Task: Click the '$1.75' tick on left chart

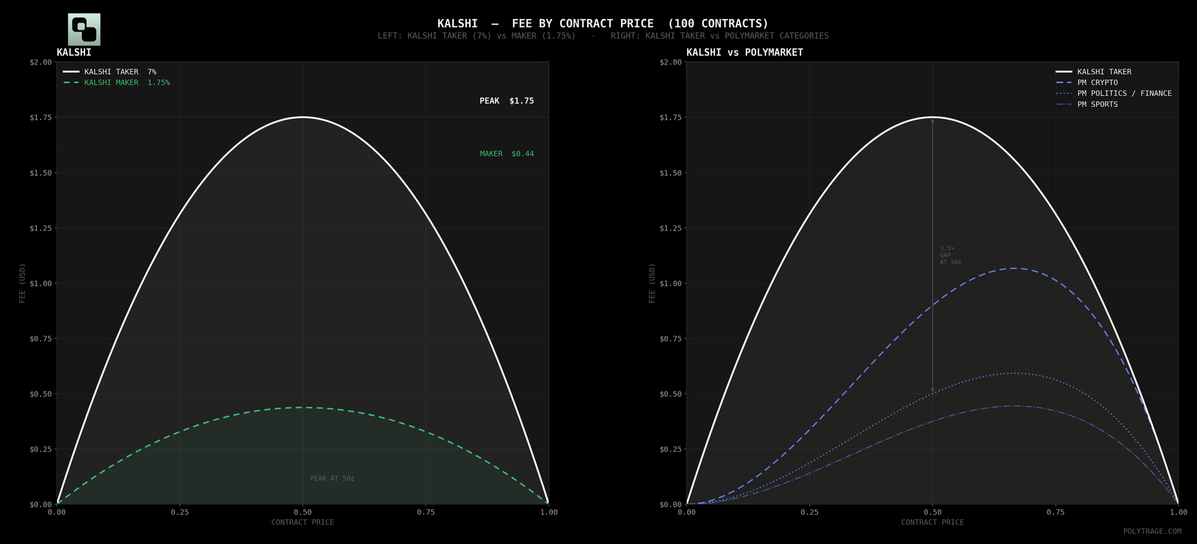Action: coord(41,117)
